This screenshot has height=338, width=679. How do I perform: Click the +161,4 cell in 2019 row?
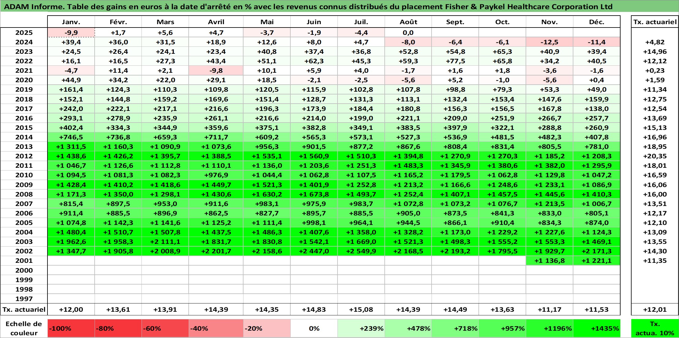click(x=71, y=90)
